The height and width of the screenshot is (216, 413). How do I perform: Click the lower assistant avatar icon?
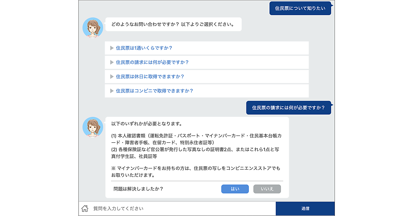(93, 127)
